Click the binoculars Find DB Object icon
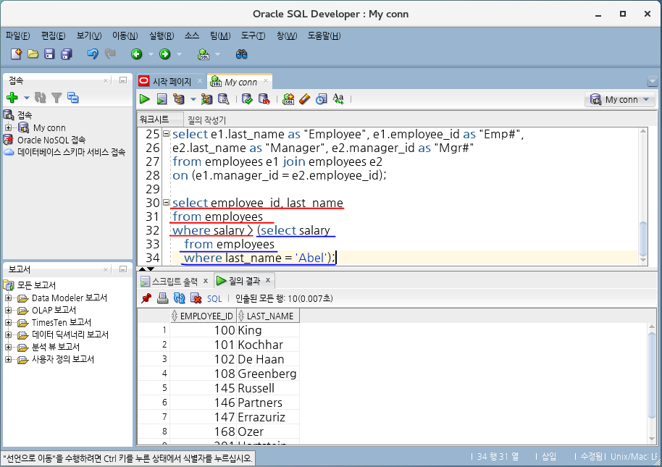Screen dimensions: 662x467 (x=241, y=54)
